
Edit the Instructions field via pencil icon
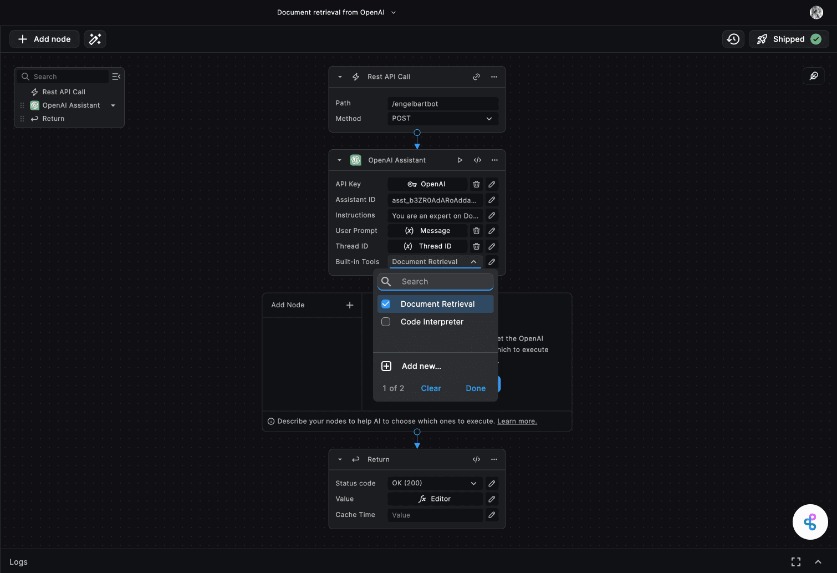491,215
